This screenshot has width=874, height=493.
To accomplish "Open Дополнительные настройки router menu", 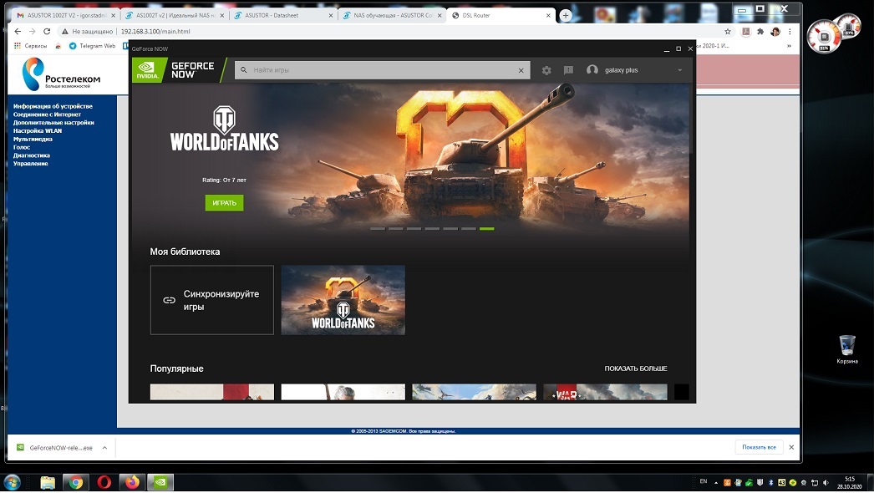I will 53,123.
